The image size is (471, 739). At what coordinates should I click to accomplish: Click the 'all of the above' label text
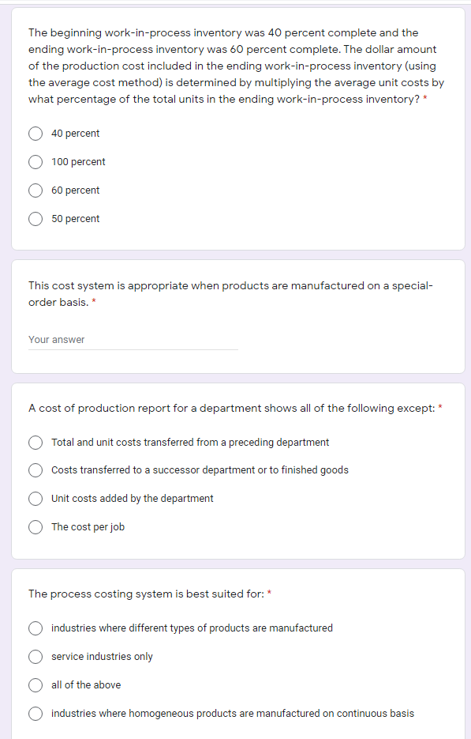point(87,685)
